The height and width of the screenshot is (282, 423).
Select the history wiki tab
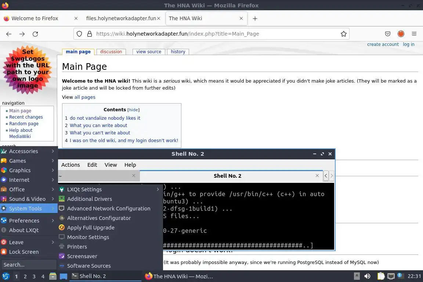178,51
